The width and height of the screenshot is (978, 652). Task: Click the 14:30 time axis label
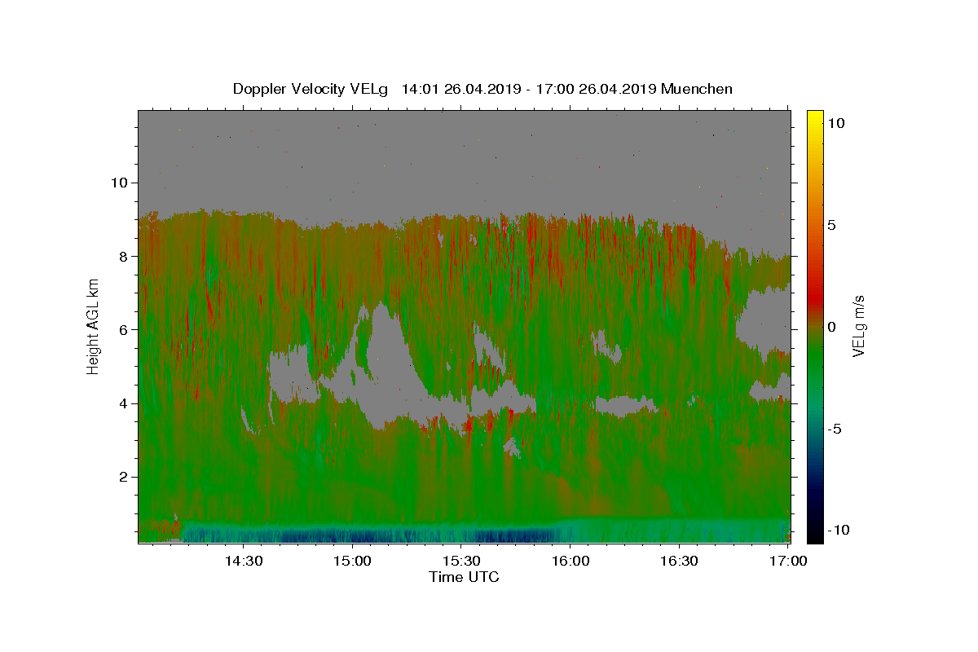click(243, 561)
